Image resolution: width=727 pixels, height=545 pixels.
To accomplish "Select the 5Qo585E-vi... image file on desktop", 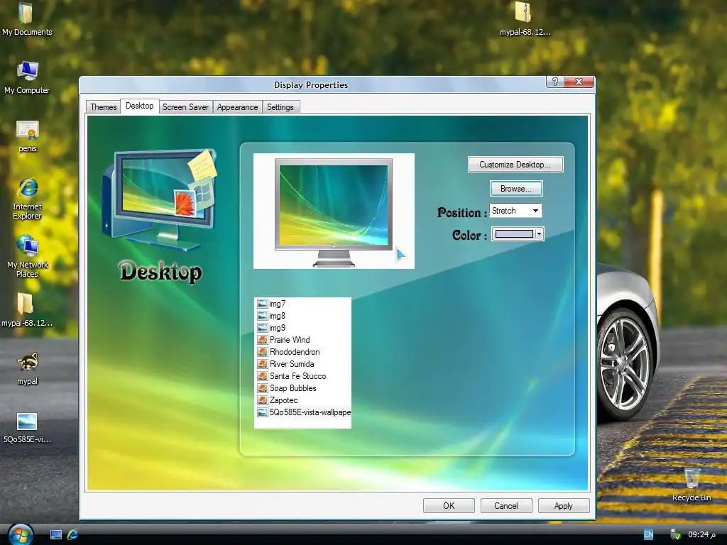I will (x=27, y=427).
